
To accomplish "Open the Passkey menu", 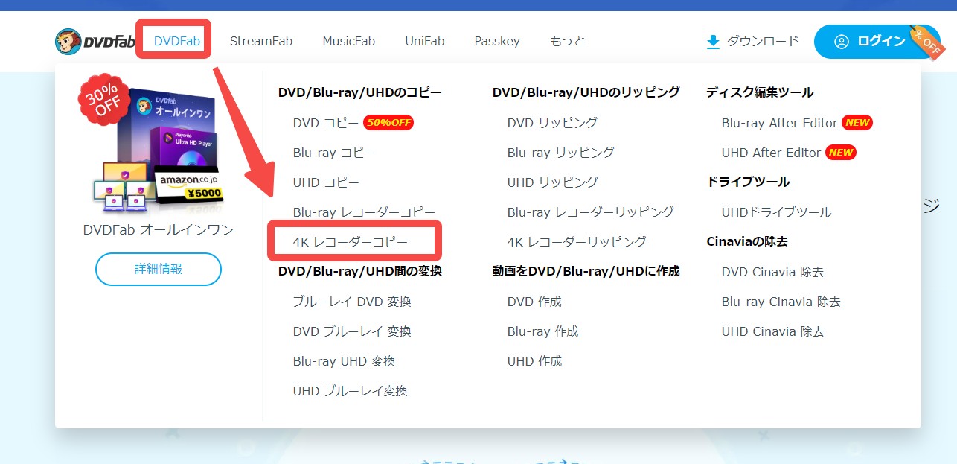I will tap(497, 41).
